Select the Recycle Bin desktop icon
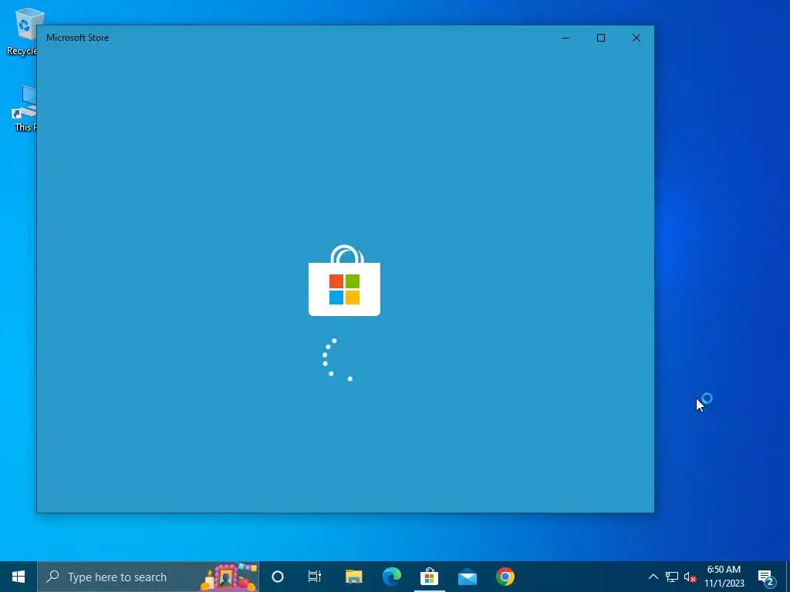 21,31
